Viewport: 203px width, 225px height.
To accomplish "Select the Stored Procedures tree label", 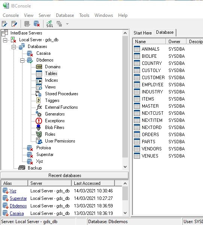I will [x=62, y=94].
